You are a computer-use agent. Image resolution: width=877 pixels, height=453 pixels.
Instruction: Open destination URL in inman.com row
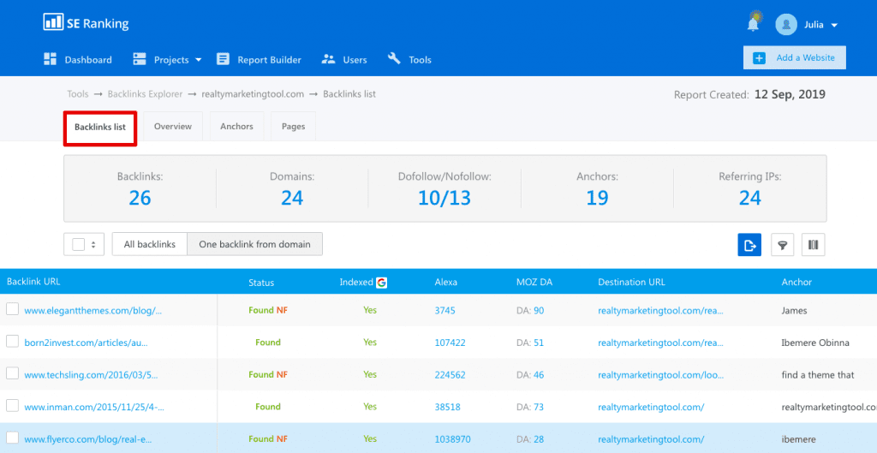pos(651,407)
